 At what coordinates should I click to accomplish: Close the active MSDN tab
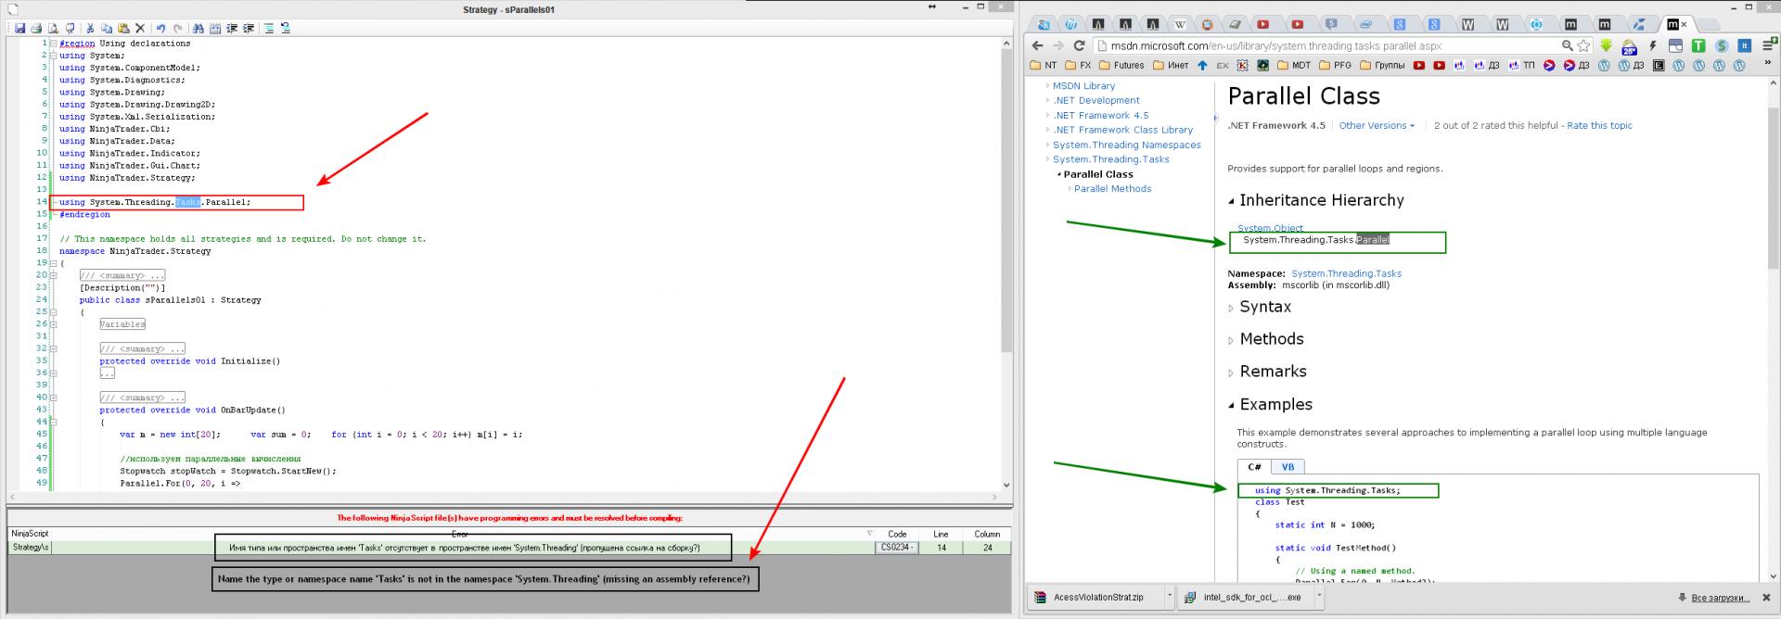[1685, 25]
